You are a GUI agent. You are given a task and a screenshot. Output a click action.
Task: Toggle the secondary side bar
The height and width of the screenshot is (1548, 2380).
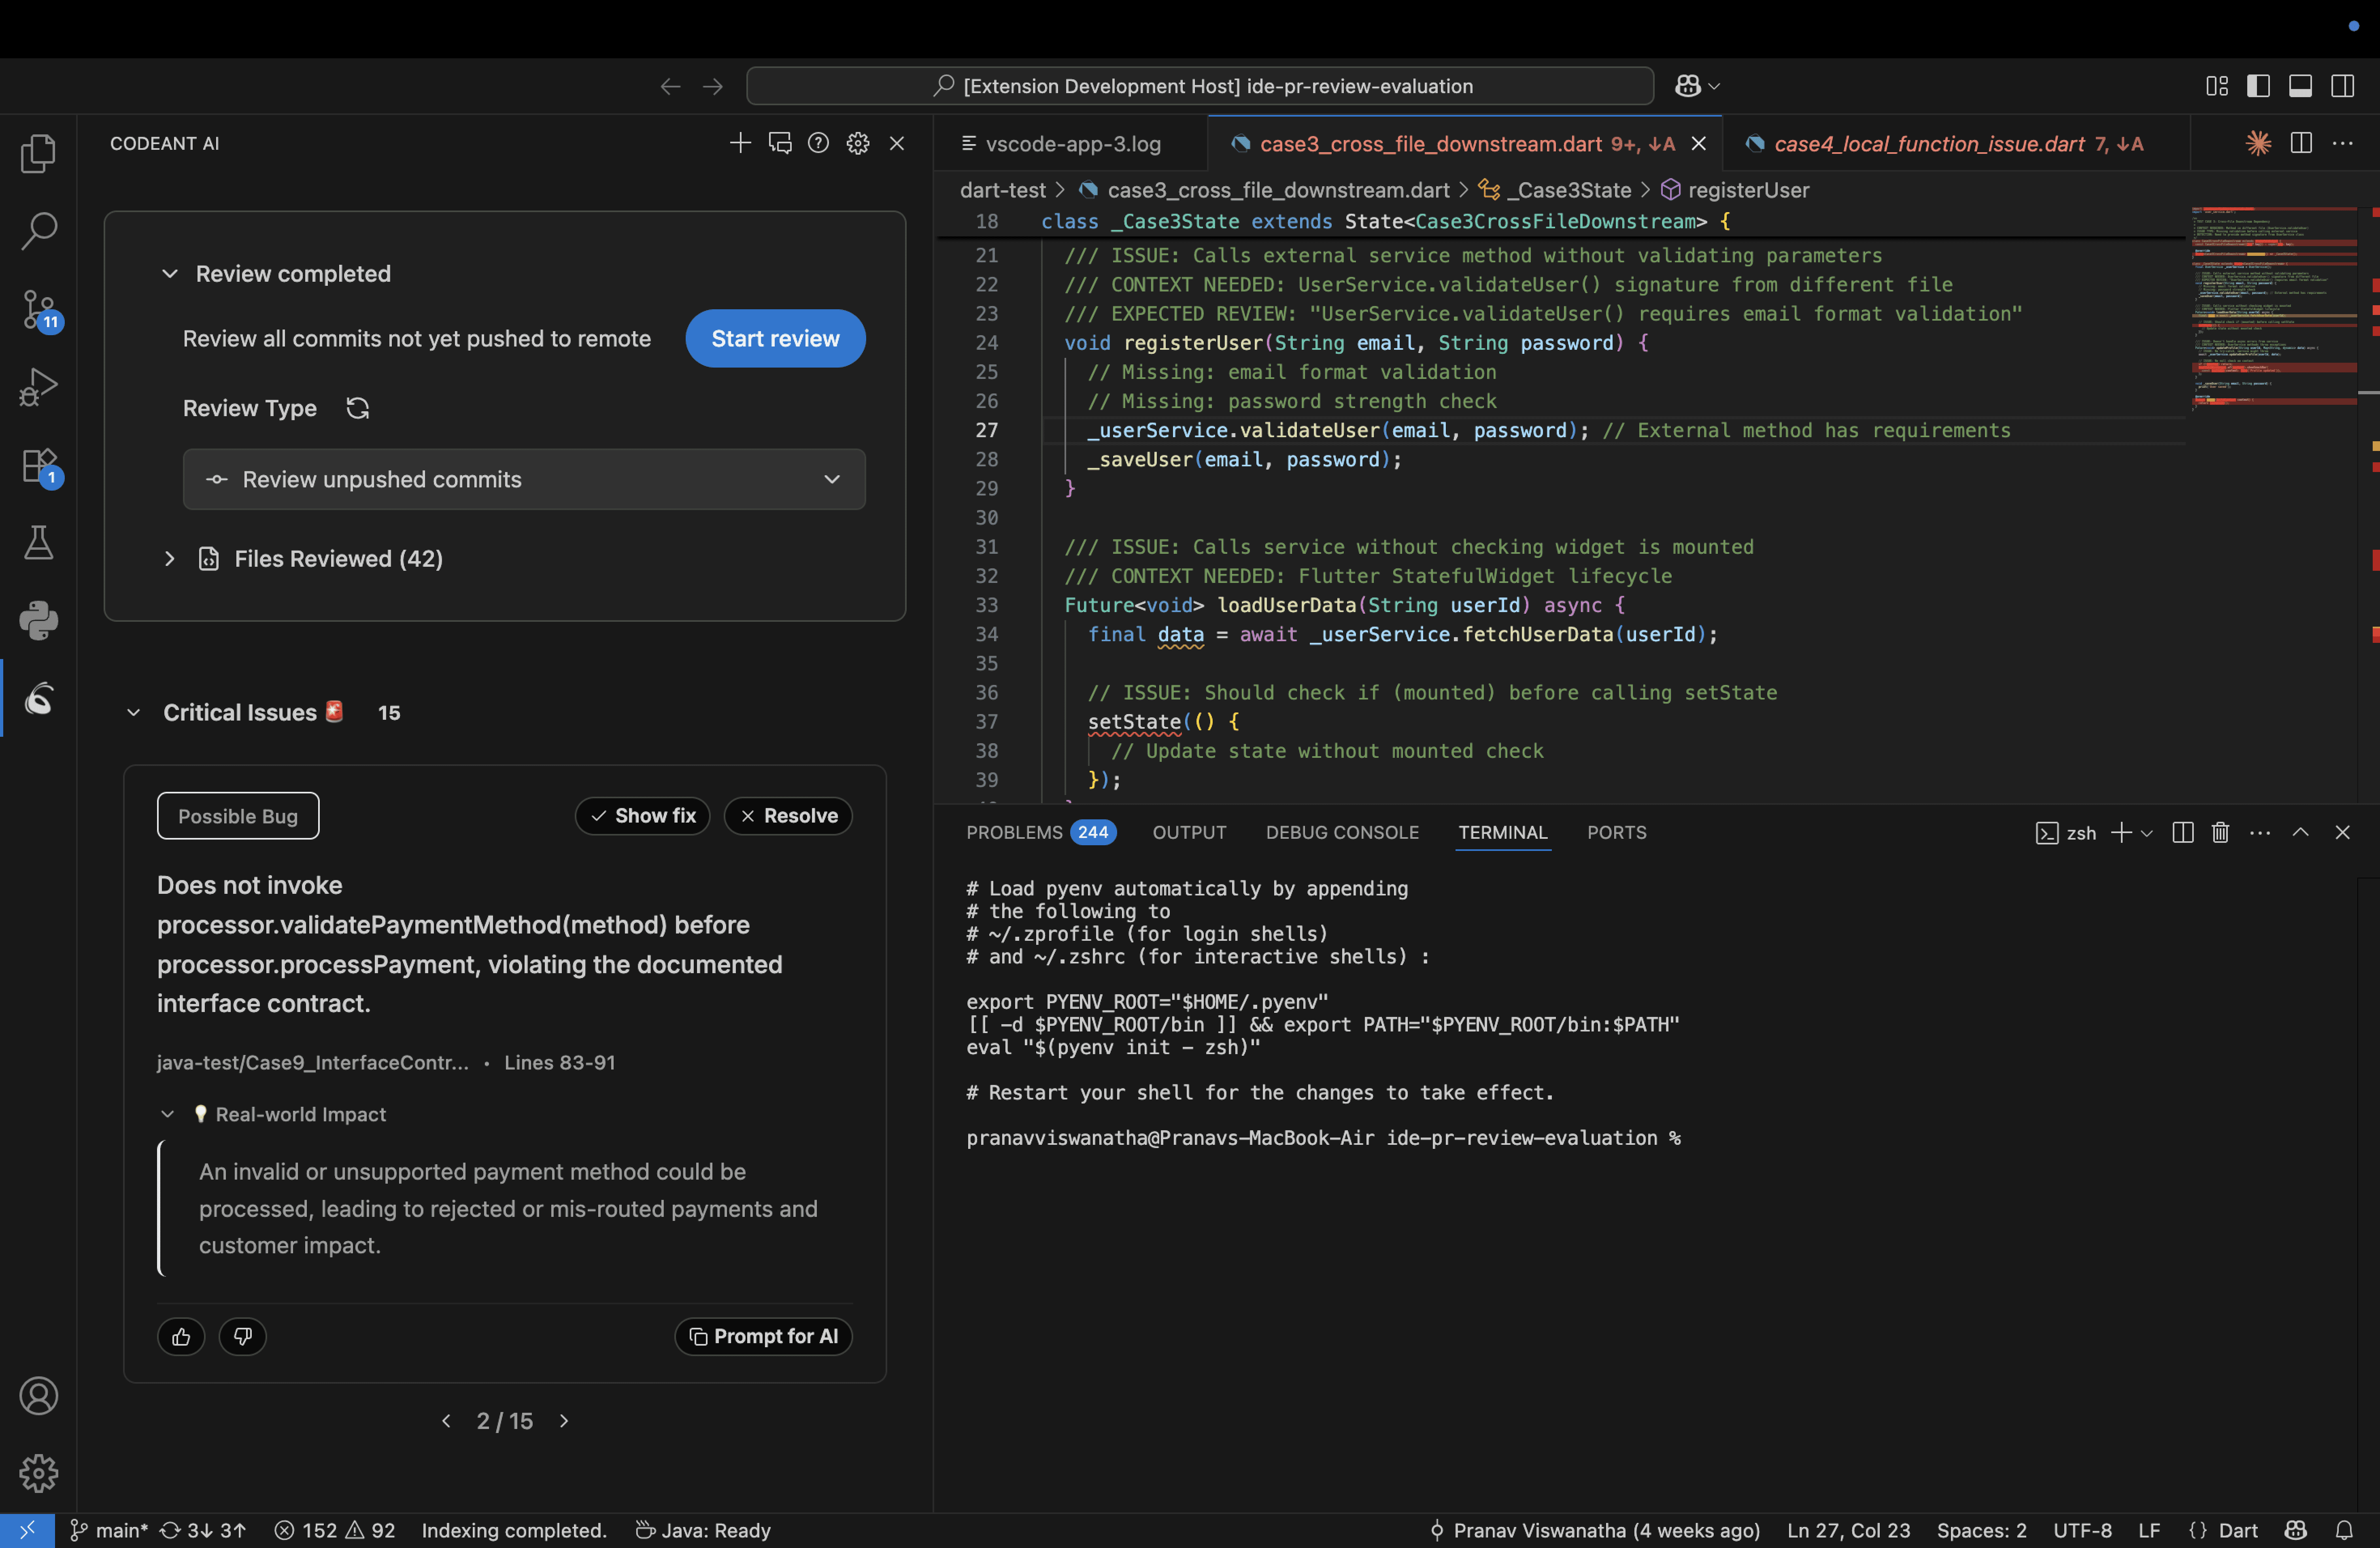click(x=2343, y=86)
